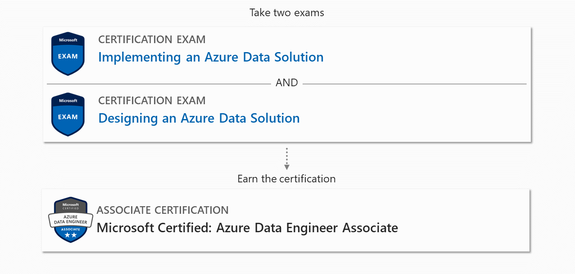This screenshot has height=274, width=575.
Task: Click the 'AND' text between the exams
Action: (x=287, y=83)
